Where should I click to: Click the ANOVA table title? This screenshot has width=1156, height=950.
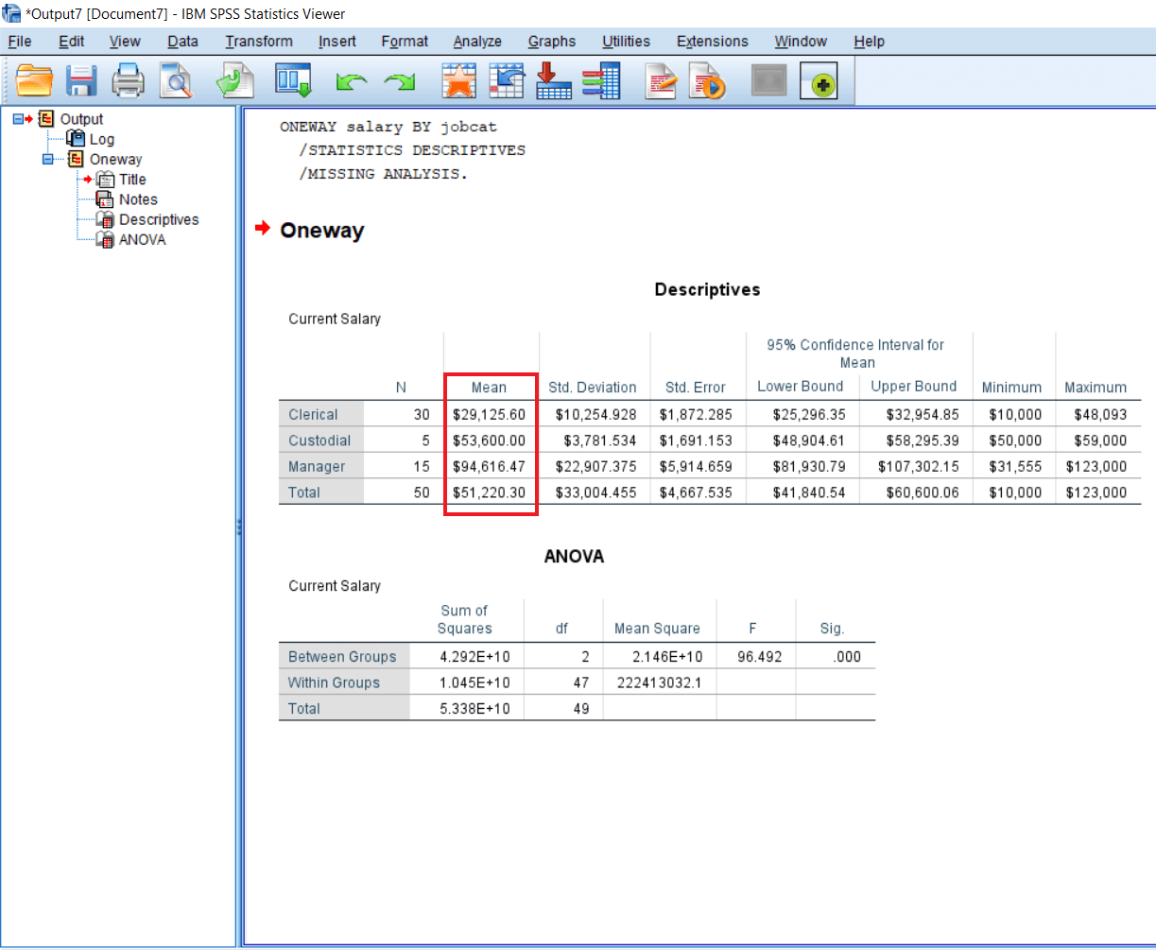point(574,557)
